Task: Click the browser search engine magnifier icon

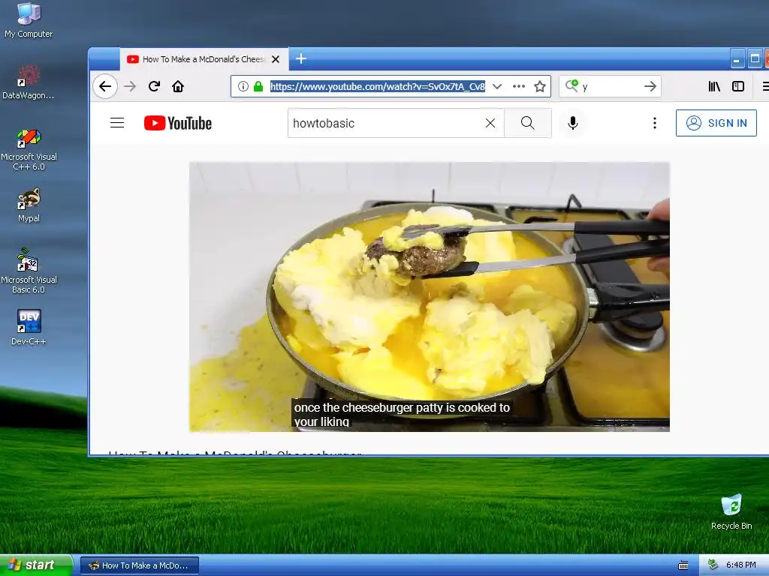Action: click(x=571, y=85)
